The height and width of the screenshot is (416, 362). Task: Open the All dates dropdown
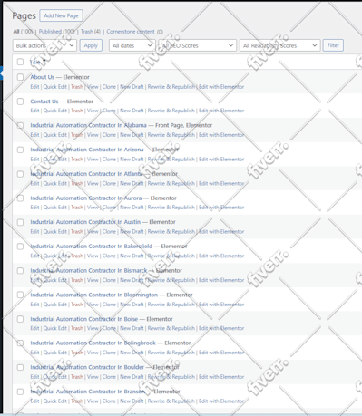(x=132, y=45)
